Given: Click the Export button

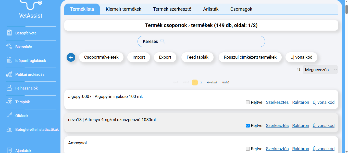Looking at the screenshot, I should (x=165, y=57).
